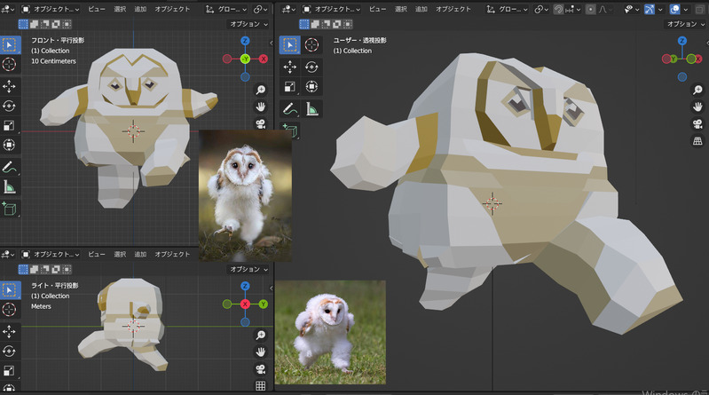This screenshot has height=395, width=709.
Task: Select the Cursor tool in front view toolbar
Action: pyautogui.click(x=10, y=64)
